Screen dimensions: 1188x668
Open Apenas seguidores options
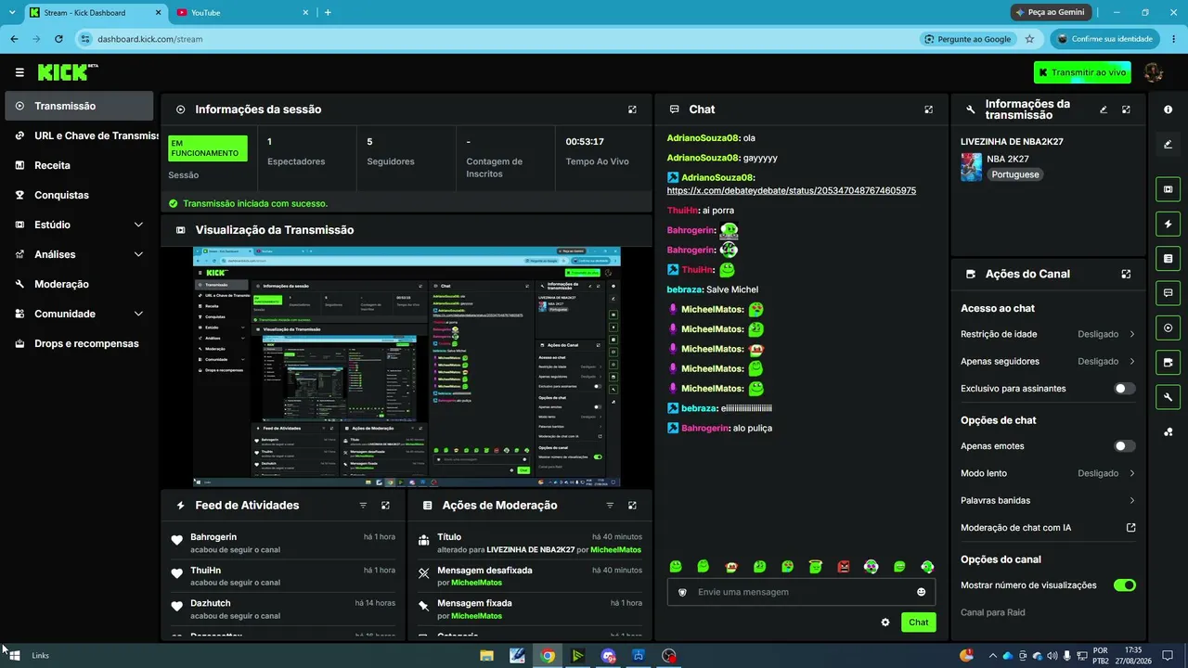(1048, 362)
